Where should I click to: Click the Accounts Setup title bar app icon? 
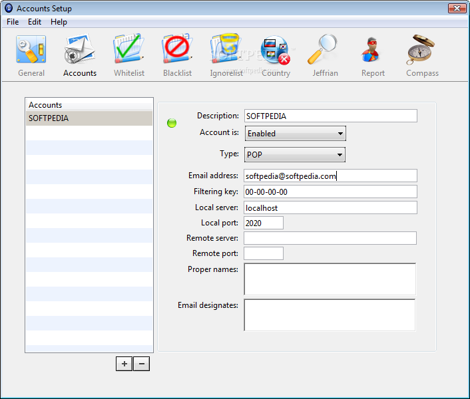point(9,8)
